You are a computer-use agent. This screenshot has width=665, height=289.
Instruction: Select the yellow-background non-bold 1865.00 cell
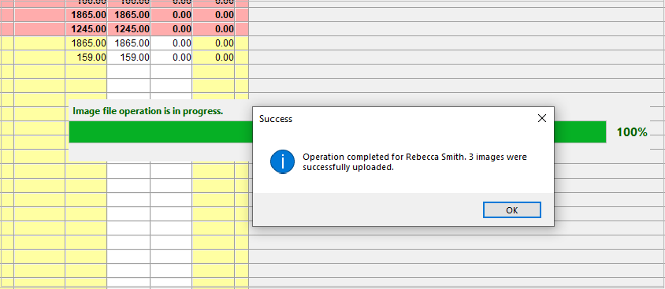pos(86,43)
